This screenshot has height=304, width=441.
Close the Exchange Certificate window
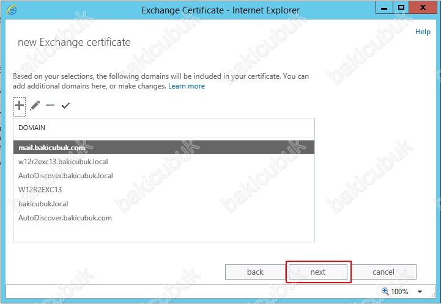pyautogui.click(x=423, y=7)
